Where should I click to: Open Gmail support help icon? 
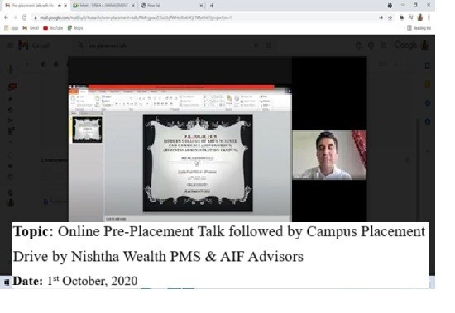[359, 45]
